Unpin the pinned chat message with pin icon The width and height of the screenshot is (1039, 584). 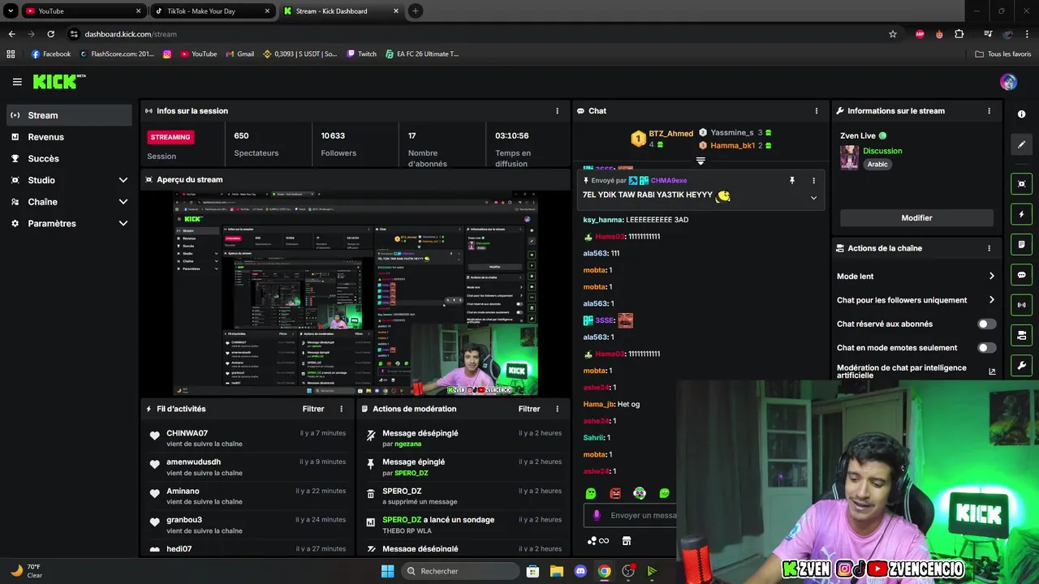click(792, 181)
